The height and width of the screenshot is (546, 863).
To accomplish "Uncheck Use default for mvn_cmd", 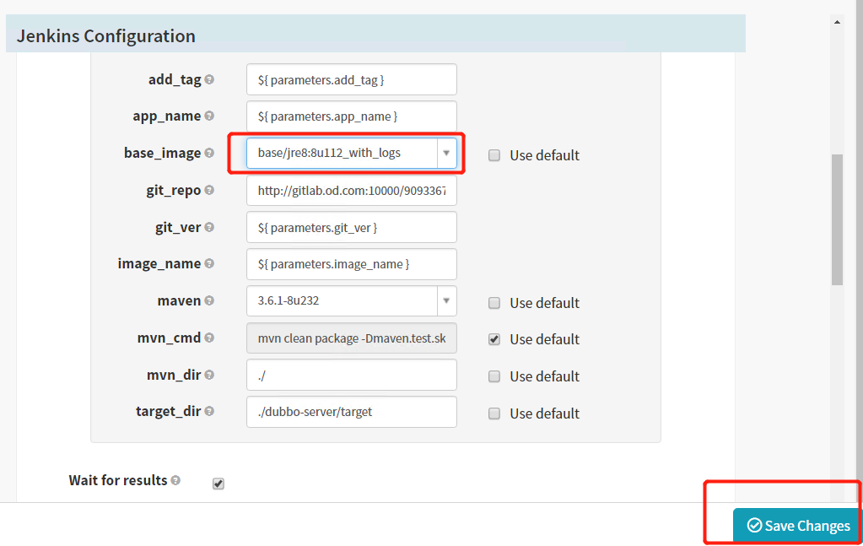I will [x=494, y=339].
